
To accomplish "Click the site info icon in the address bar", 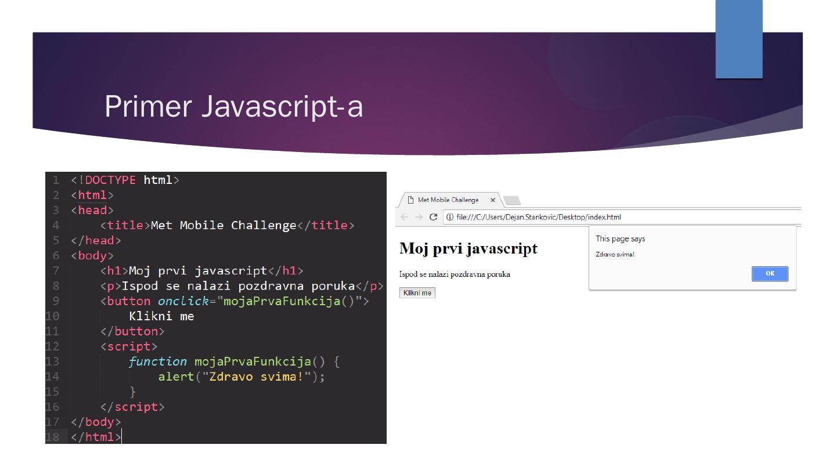I will (450, 217).
